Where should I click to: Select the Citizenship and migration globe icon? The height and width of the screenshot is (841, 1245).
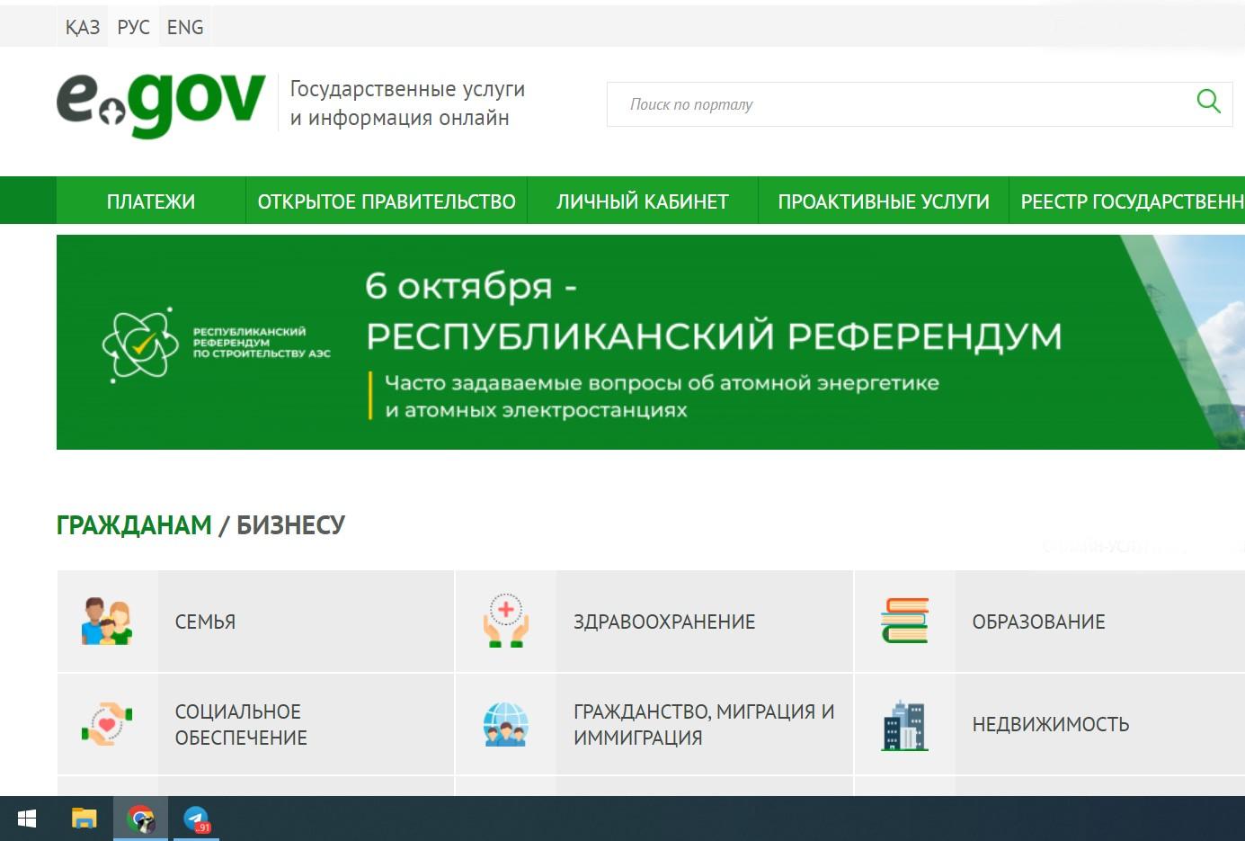(505, 724)
